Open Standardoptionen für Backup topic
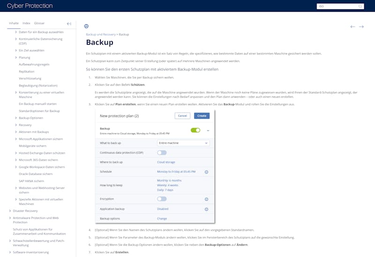 pos(39,111)
